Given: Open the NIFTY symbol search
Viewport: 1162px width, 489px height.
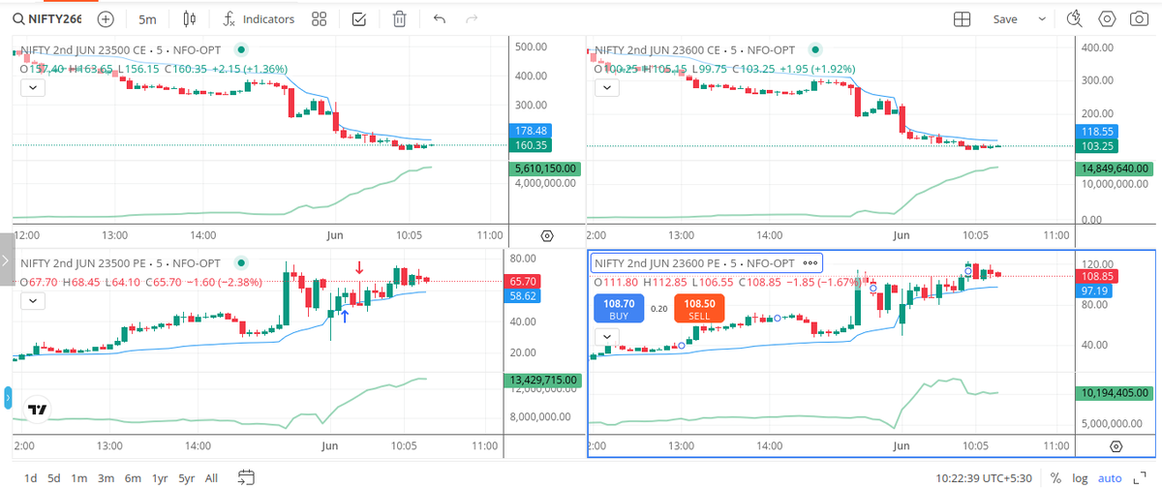Looking at the screenshot, I should 47,19.
